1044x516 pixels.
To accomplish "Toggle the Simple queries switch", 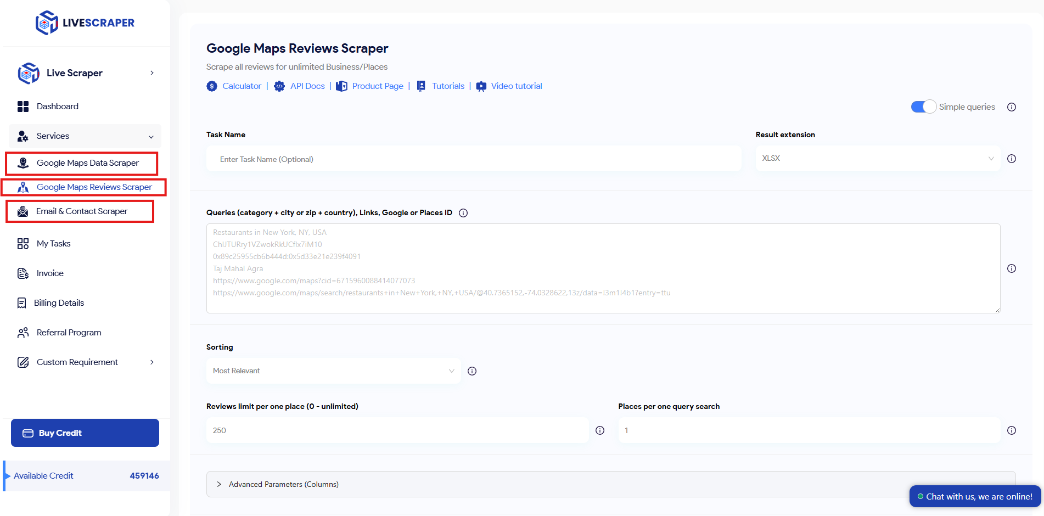I will point(924,106).
